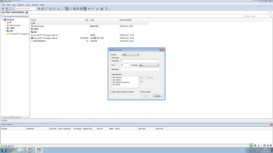Screen dimensions: 273x153
Task: Open the Filter box dropdown arrow
Action: pyautogui.click(x=271, y=16)
